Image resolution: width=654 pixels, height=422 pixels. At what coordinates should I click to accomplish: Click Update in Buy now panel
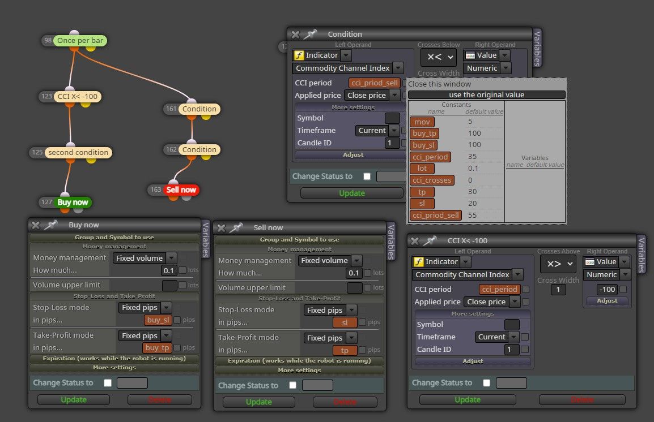click(x=74, y=399)
